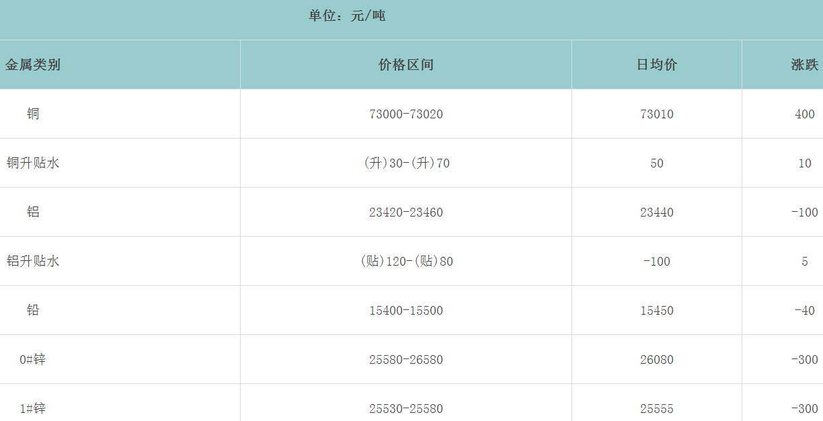Select the 1#锌 row label

coord(33,409)
